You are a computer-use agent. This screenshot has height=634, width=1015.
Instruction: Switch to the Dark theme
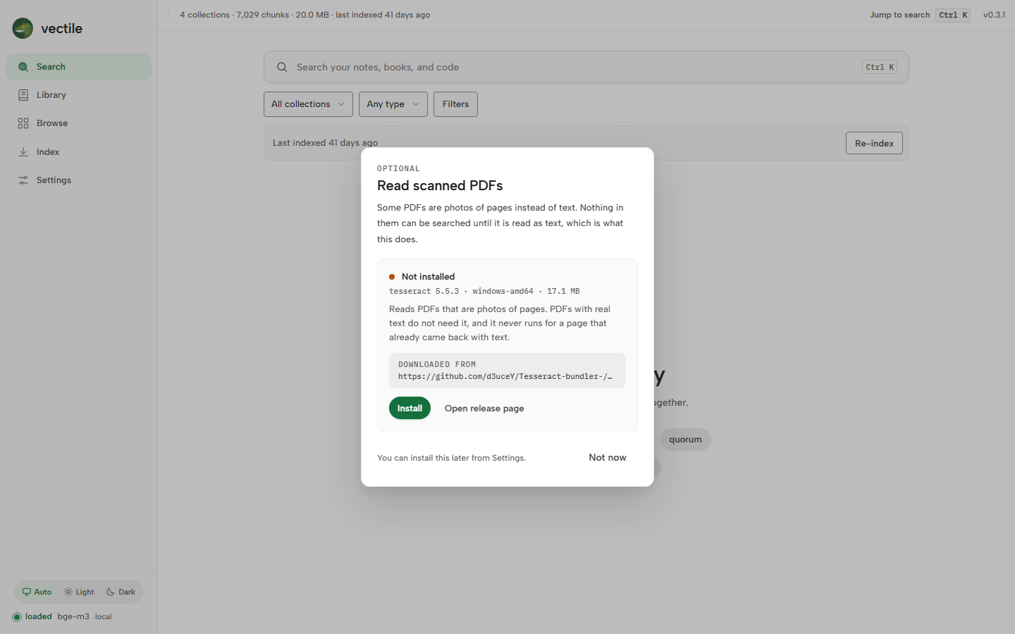coord(121,592)
